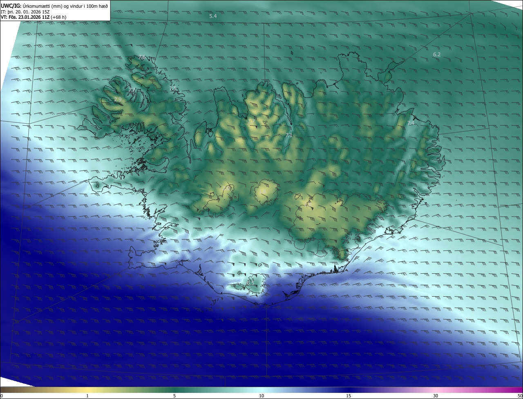Click the title line 'UWC/IG: Úrkomumætti (mm) og vindur'

tap(54, 6)
